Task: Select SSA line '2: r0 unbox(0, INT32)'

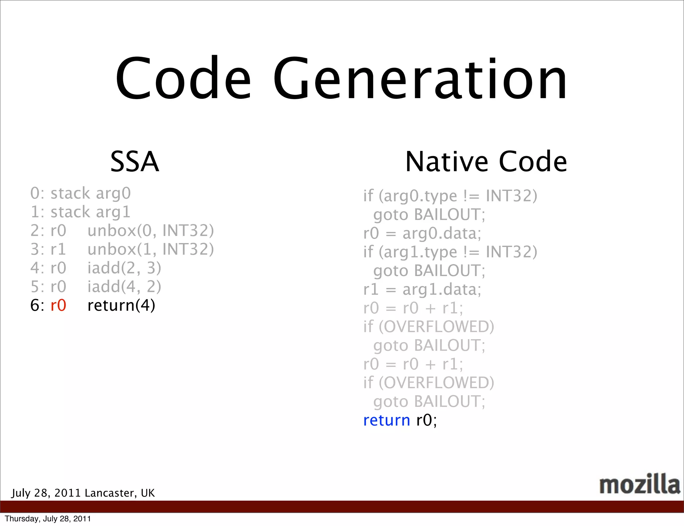Action: (122, 231)
